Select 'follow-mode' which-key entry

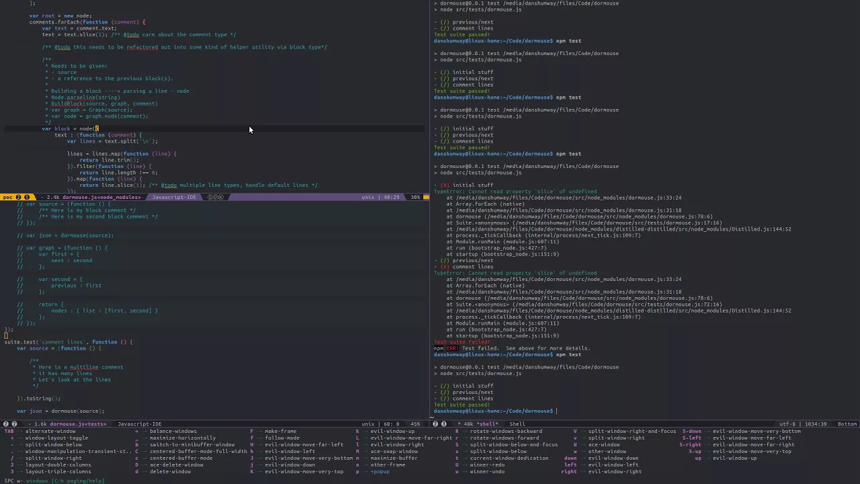click(282, 438)
